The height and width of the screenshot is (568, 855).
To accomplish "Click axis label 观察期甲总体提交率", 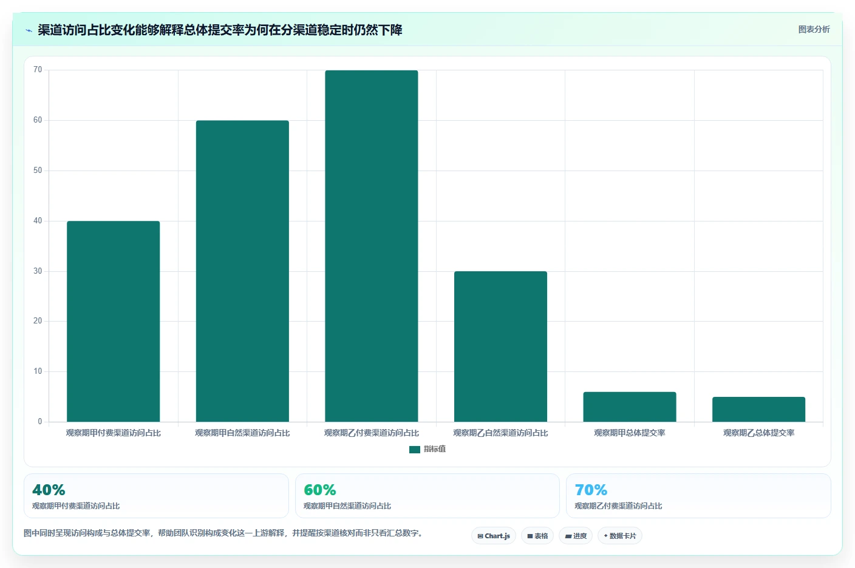I will click(630, 433).
